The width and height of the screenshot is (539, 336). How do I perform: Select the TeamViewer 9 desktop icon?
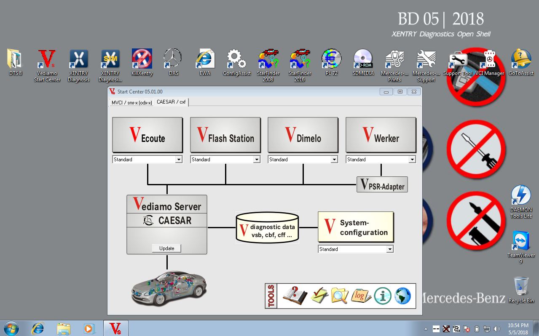point(521,248)
